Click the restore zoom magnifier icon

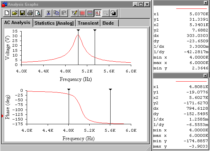[x=106, y=13]
